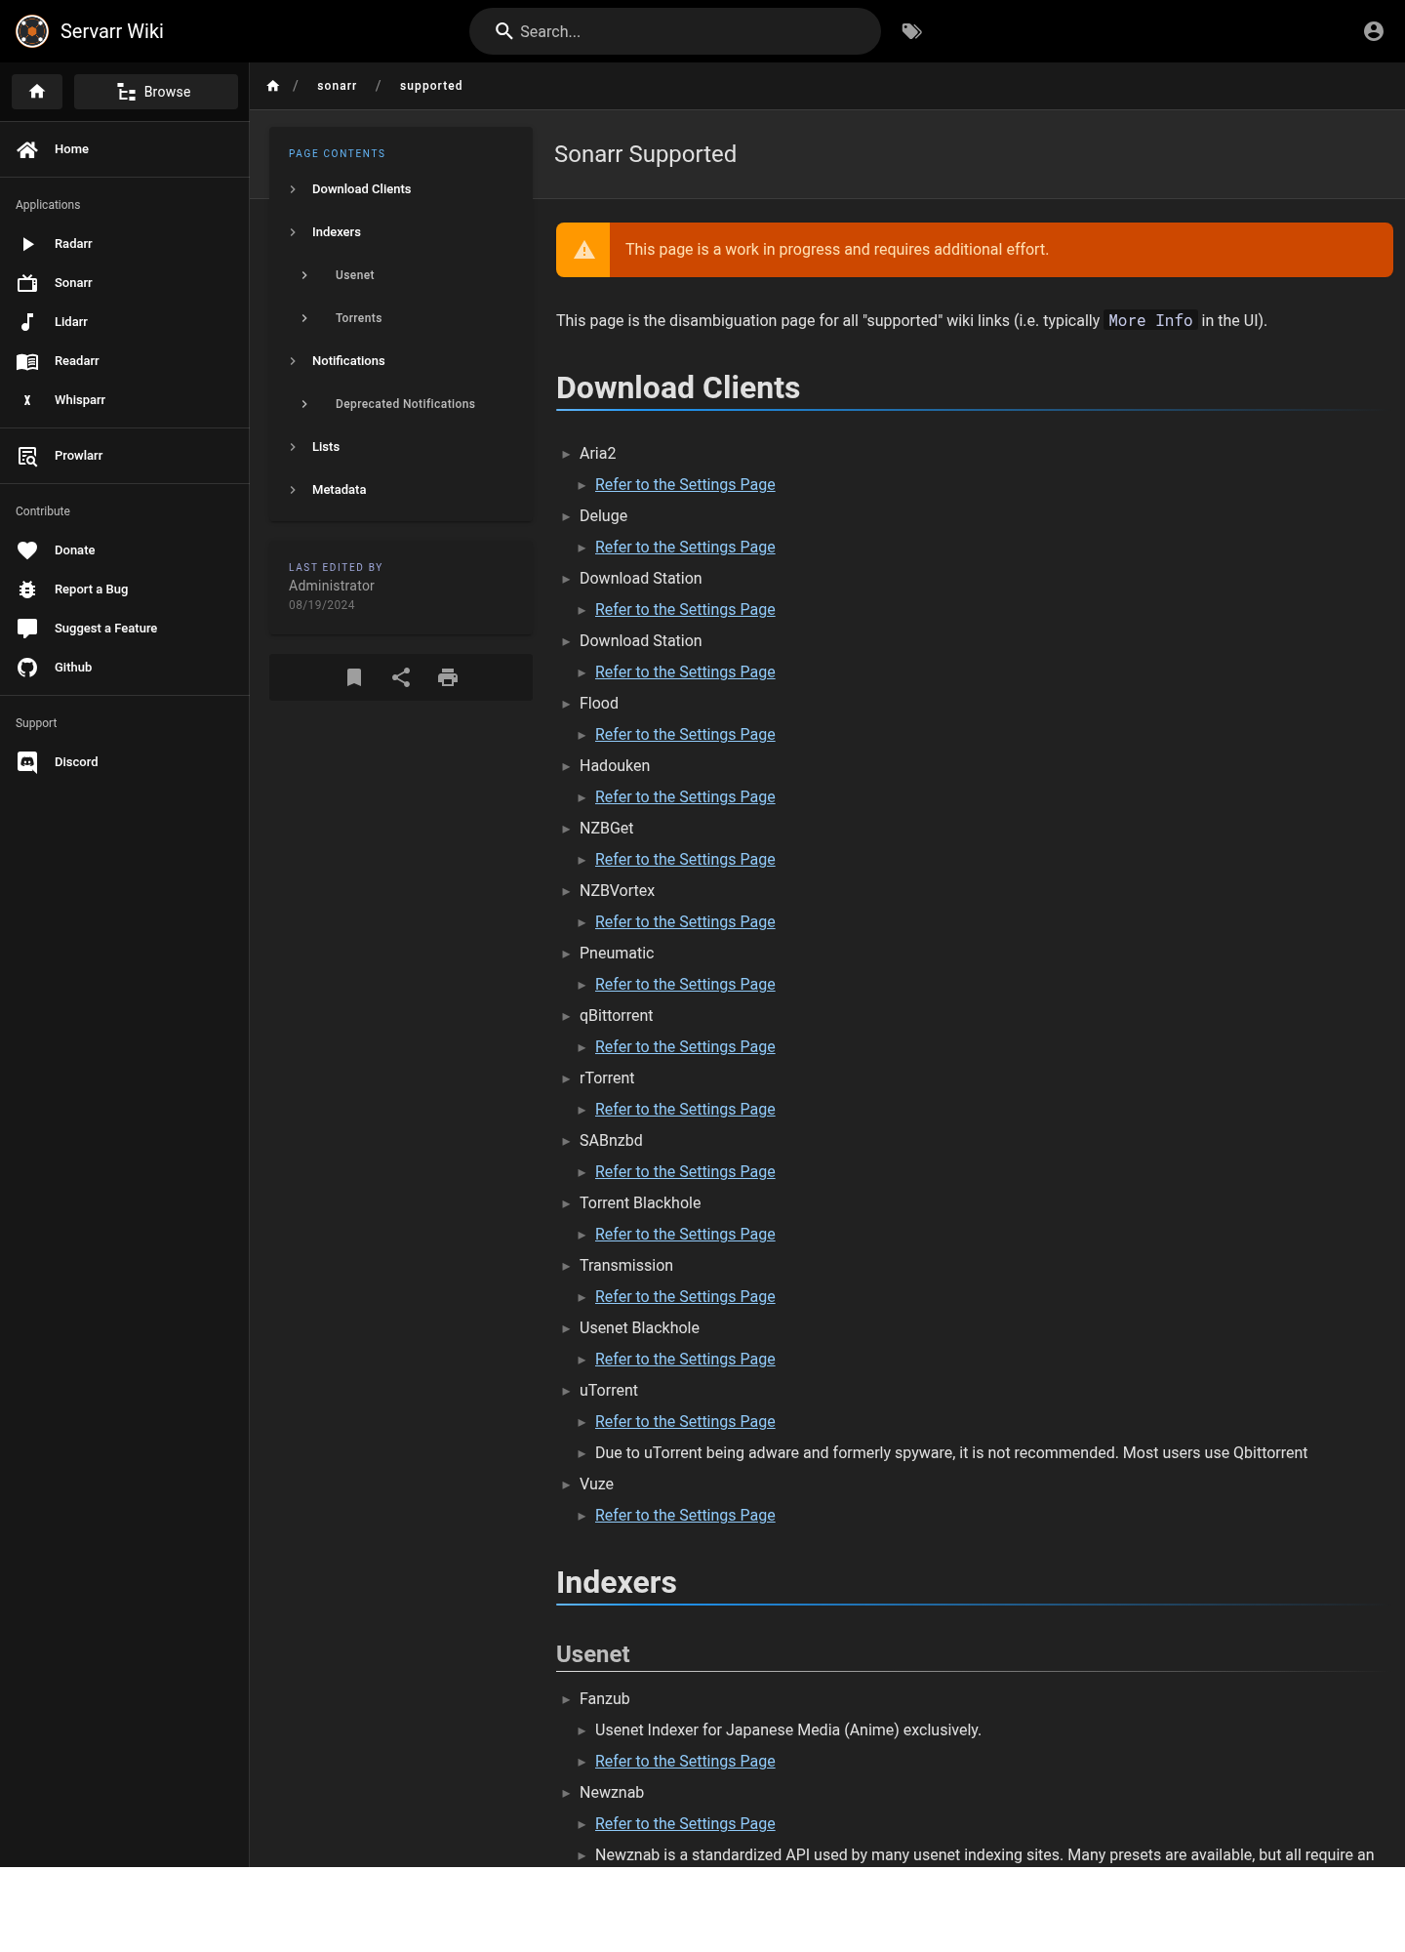Click the Browse tree icon
1405x1952 pixels.
(126, 92)
